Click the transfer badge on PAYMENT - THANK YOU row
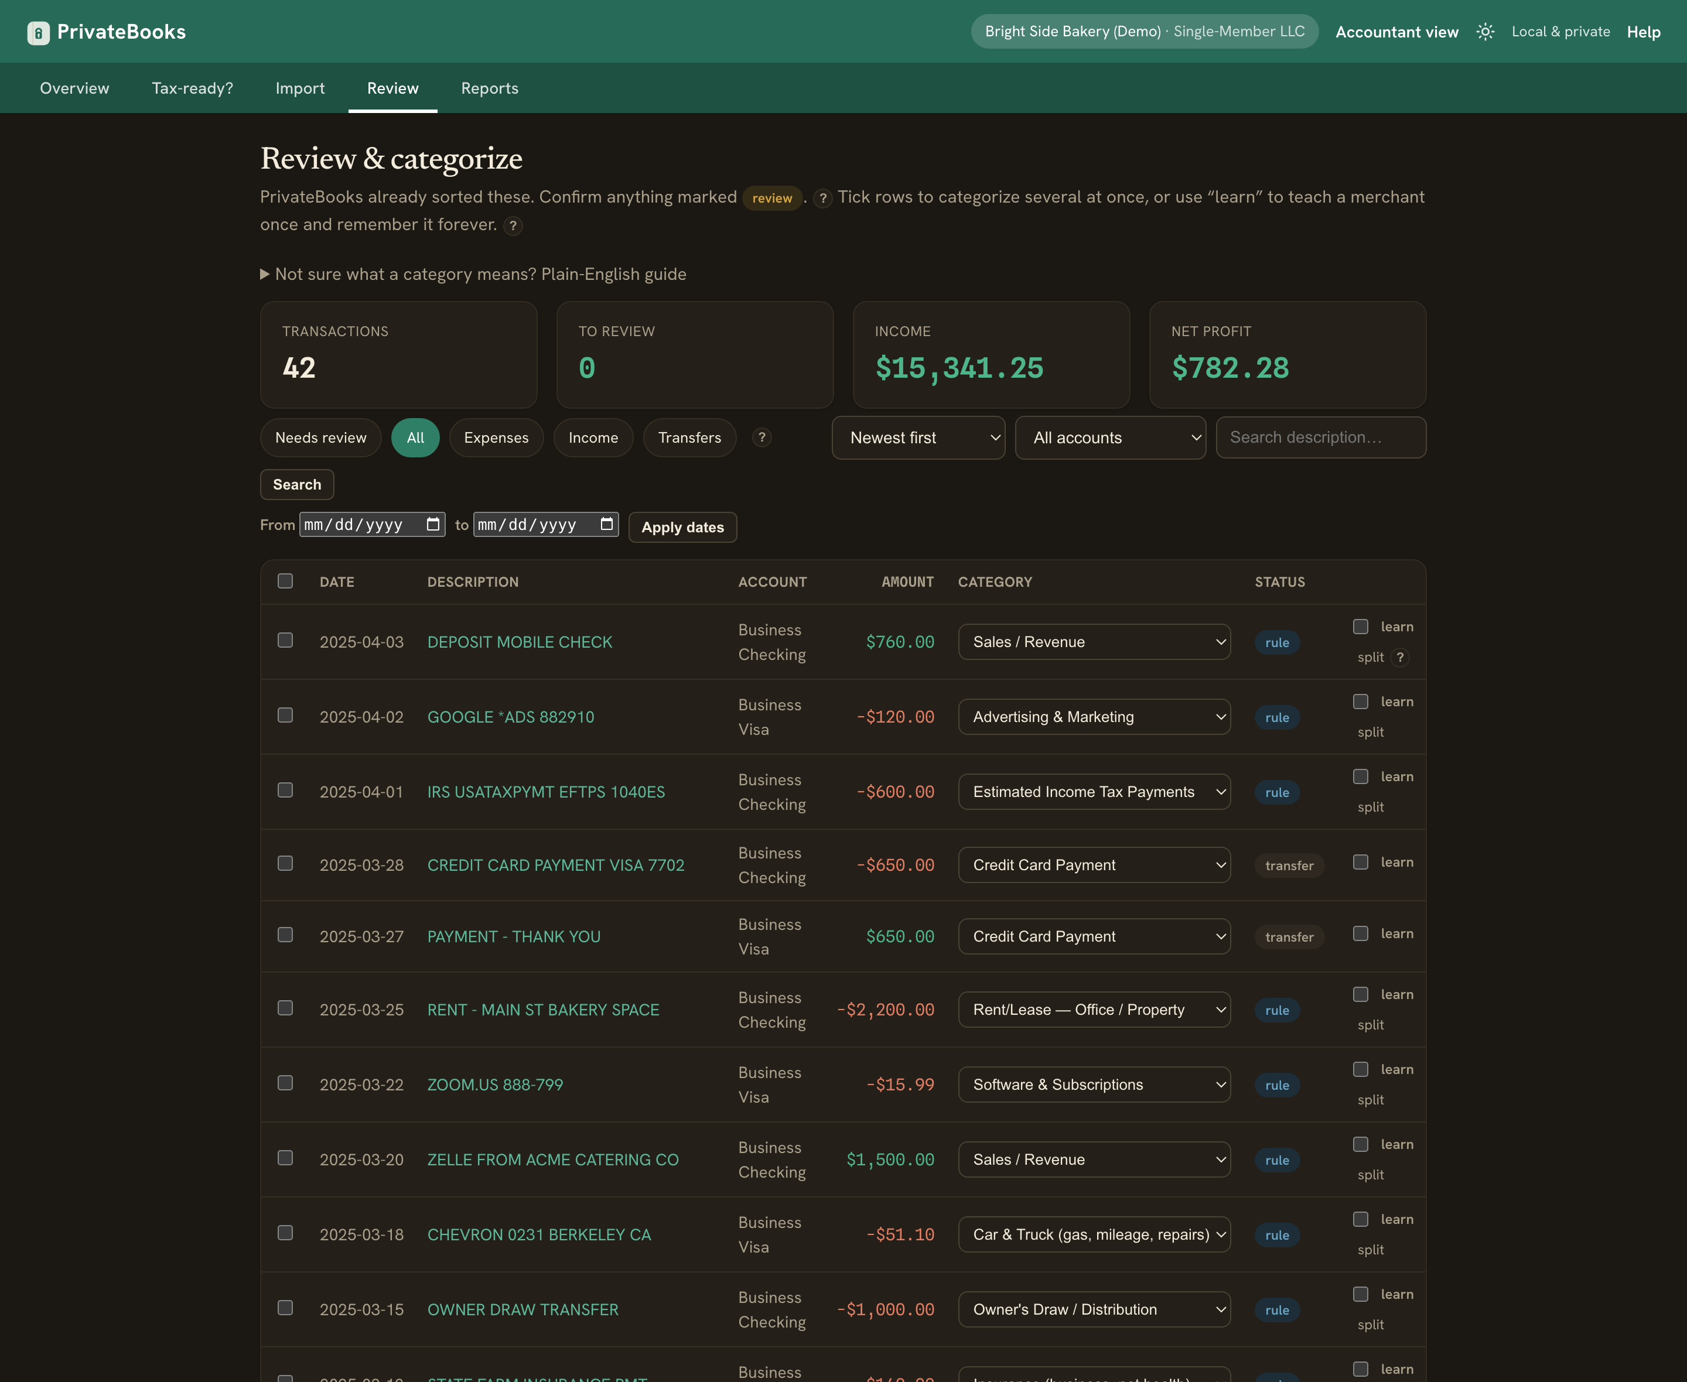The image size is (1687, 1382). (x=1290, y=938)
